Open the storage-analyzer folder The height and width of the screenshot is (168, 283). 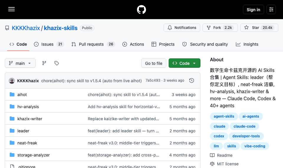pyautogui.click(x=33, y=155)
